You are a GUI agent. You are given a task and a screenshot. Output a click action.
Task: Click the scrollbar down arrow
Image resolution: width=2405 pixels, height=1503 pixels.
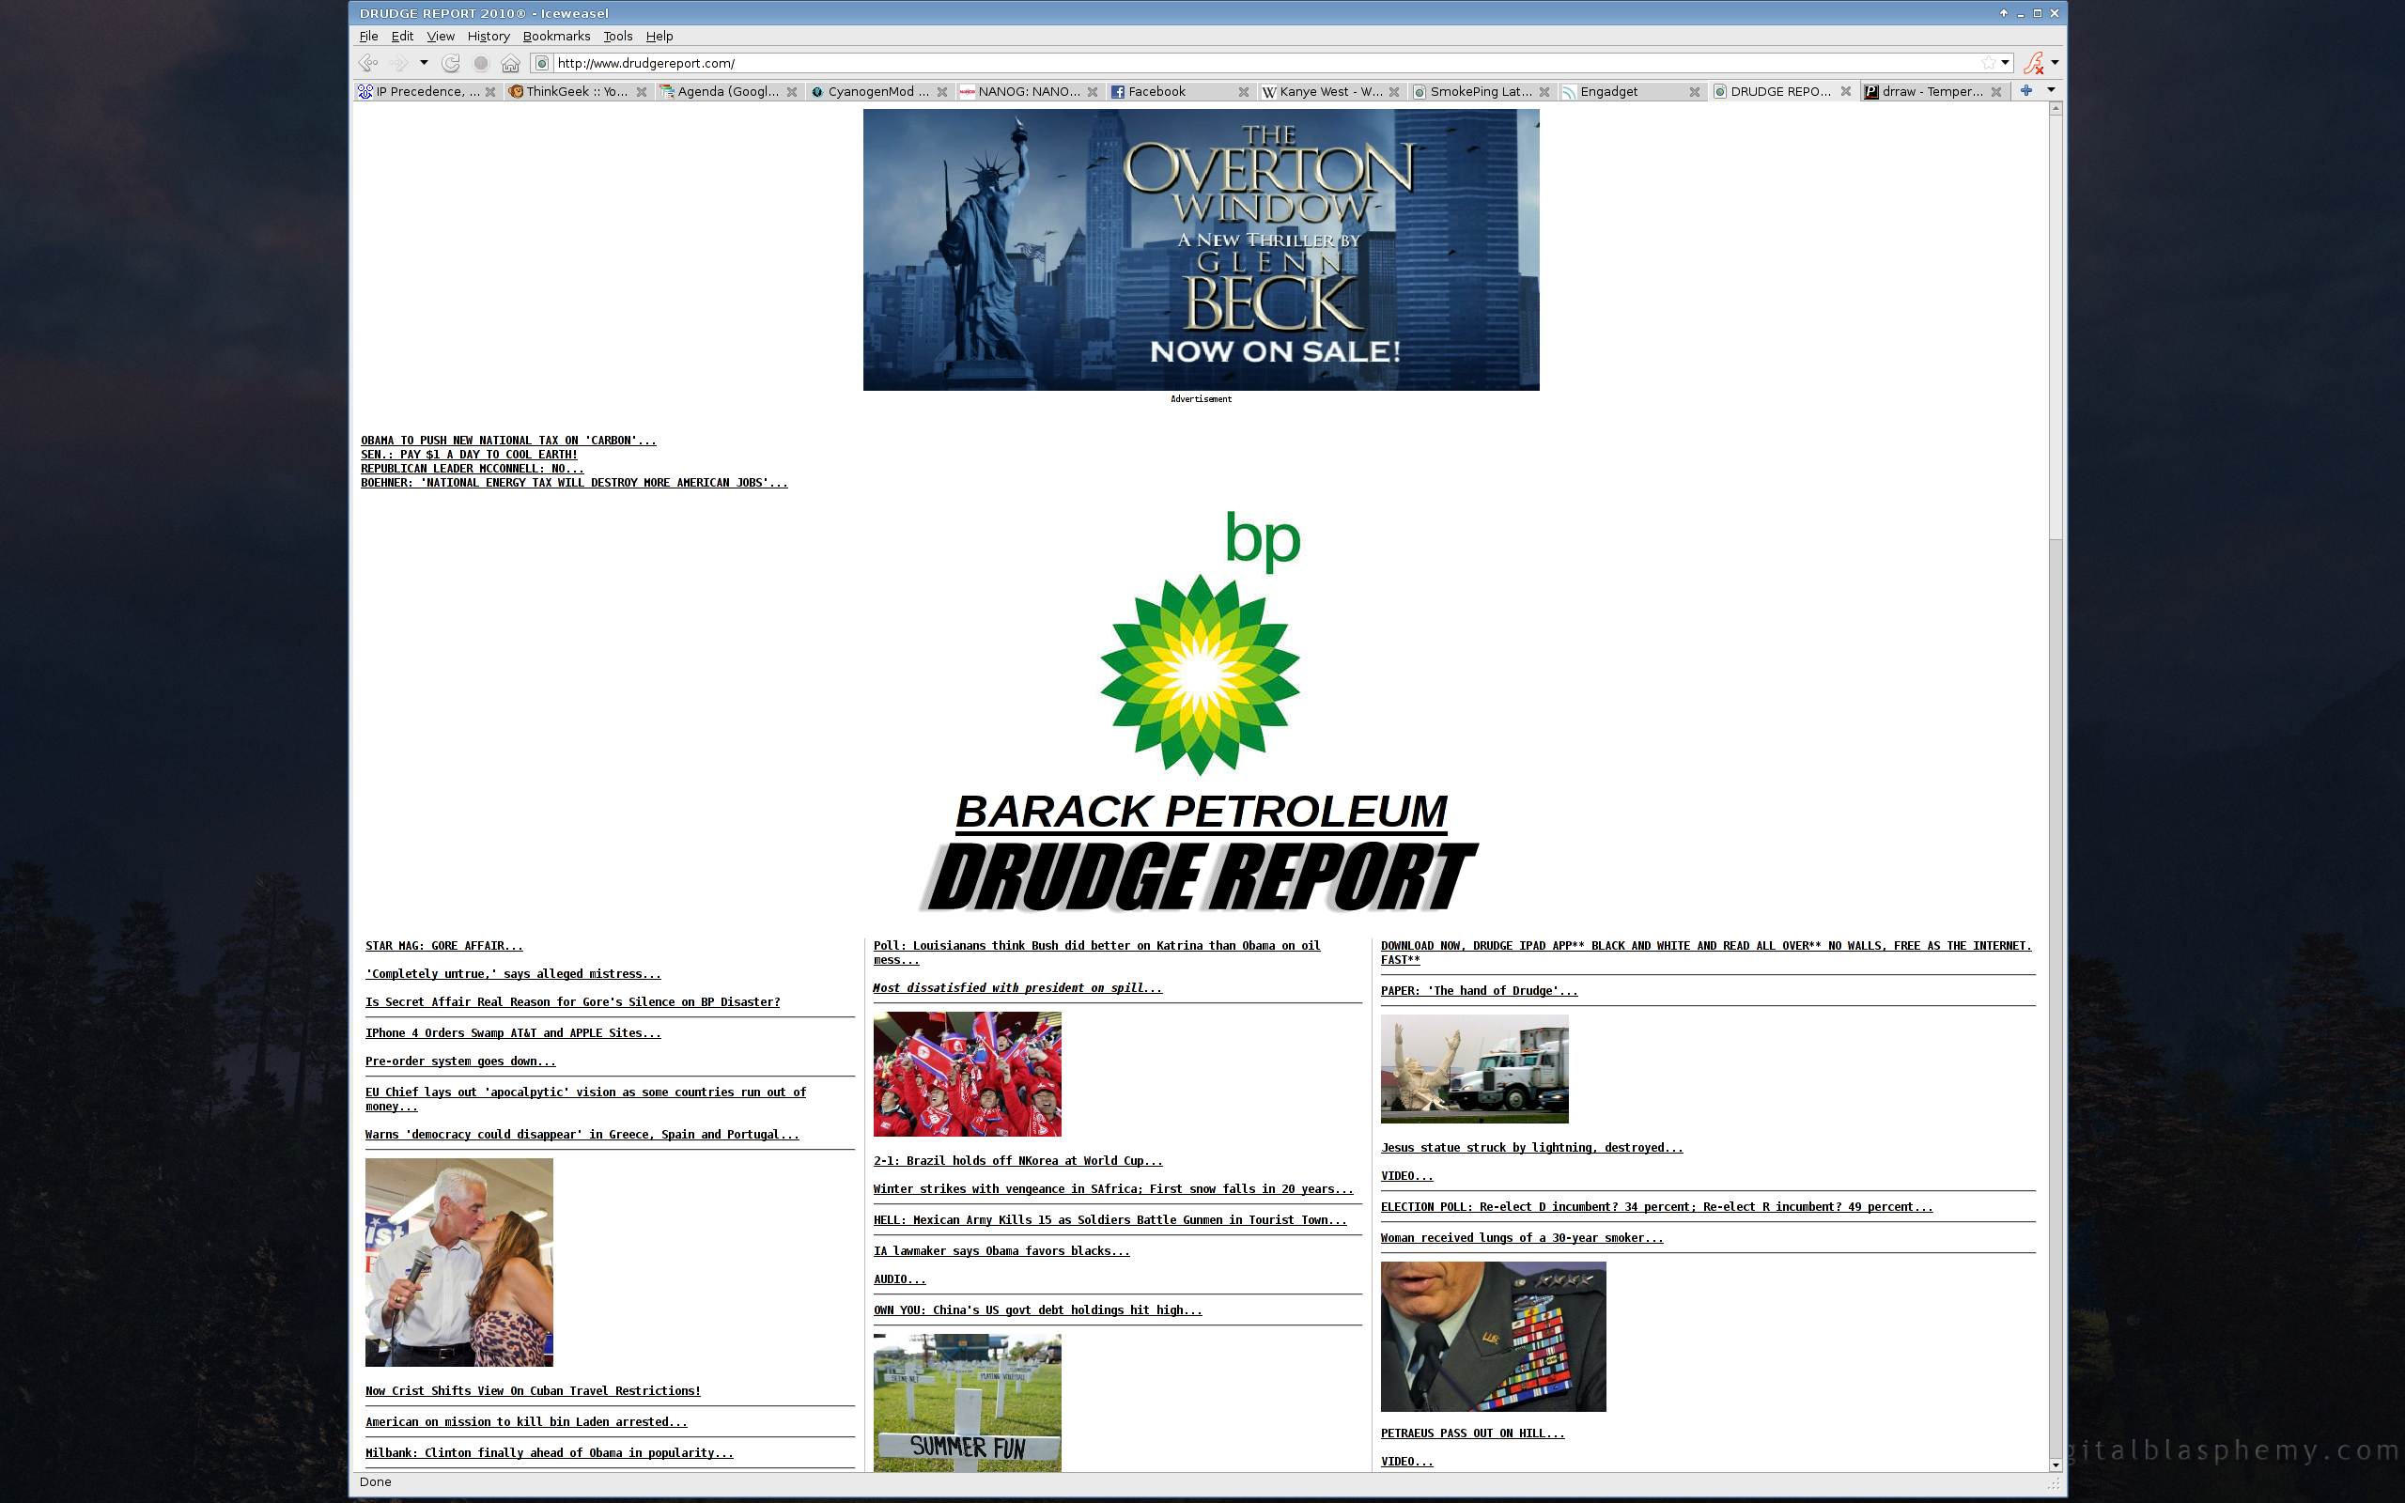(2056, 1465)
